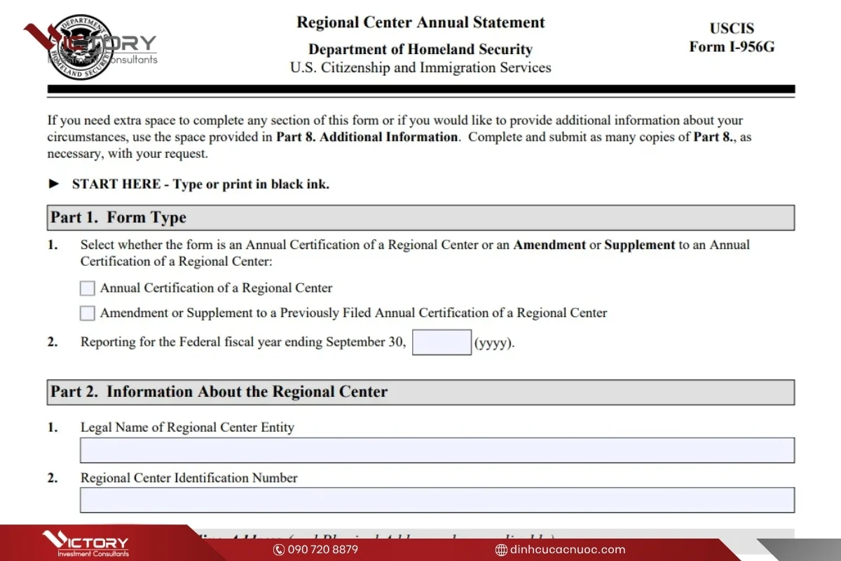Open the dinhcucacnuoc.com website link
The height and width of the screenshot is (561, 841).
pyautogui.click(x=568, y=550)
